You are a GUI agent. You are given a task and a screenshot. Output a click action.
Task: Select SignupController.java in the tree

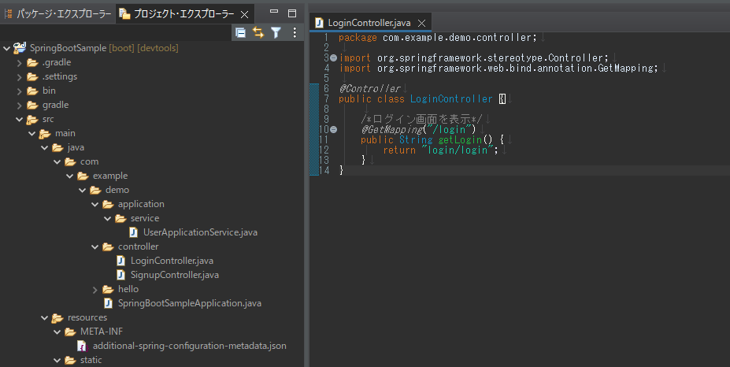(174, 275)
